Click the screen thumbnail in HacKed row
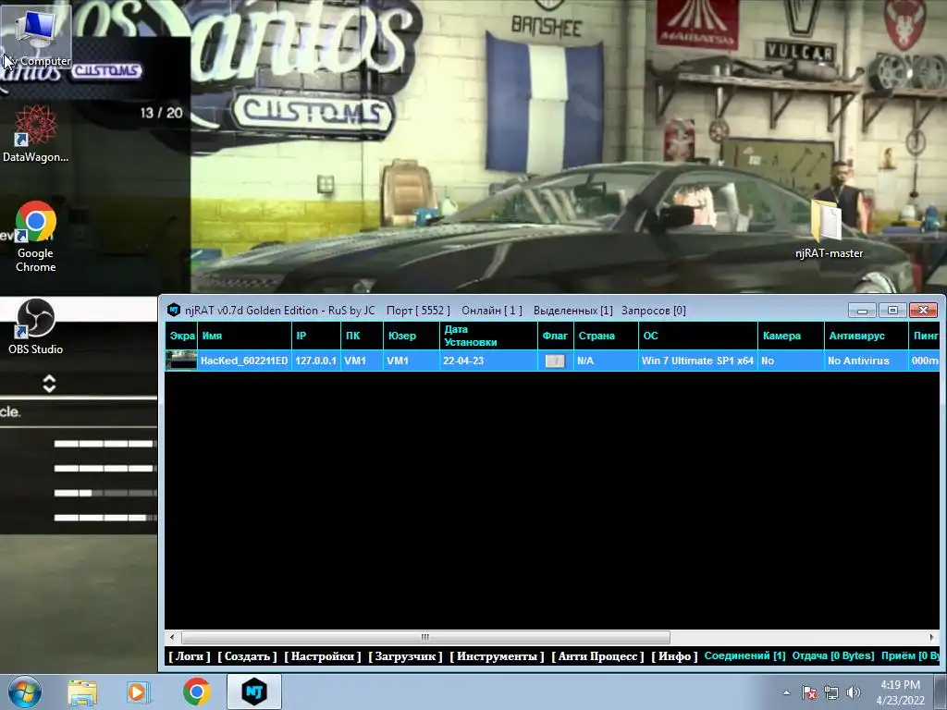 181,361
